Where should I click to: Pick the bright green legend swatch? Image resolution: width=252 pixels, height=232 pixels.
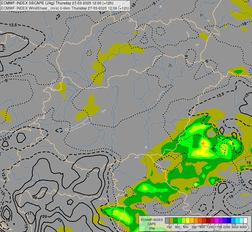(x=179, y=220)
